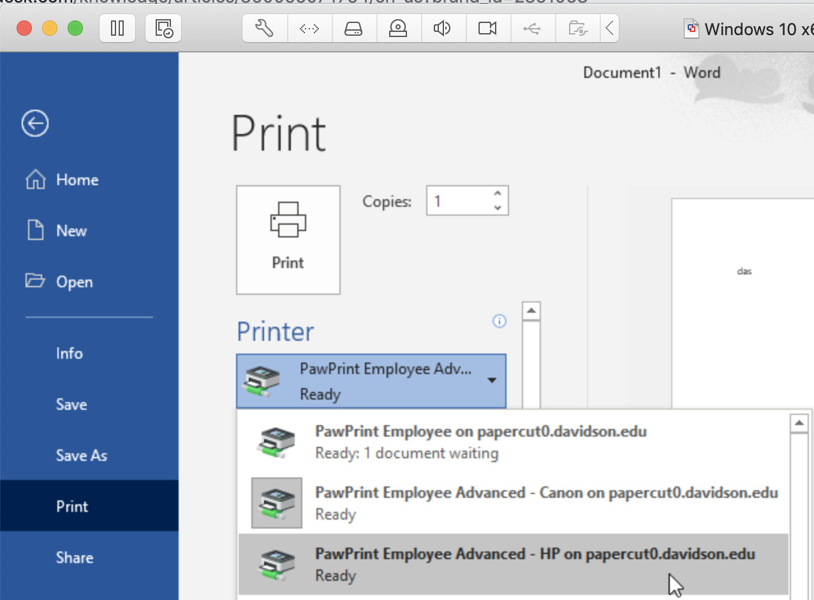The width and height of the screenshot is (814, 600).
Task: Choose Save in the Backstage menu
Action: [89, 404]
